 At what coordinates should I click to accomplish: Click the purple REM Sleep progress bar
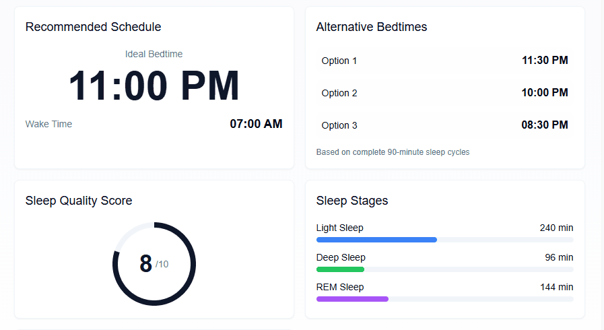point(352,299)
